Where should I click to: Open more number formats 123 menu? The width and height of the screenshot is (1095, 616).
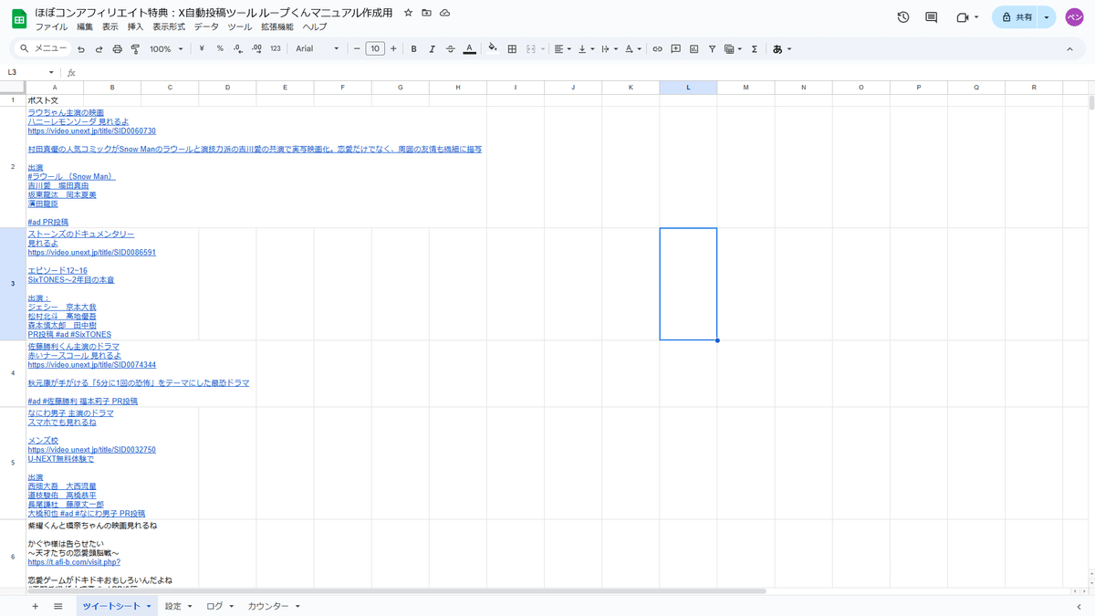(x=276, y=49)
